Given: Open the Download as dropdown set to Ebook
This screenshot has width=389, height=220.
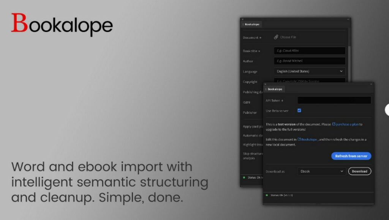Looking at the screenshot, I should point(321,171).
